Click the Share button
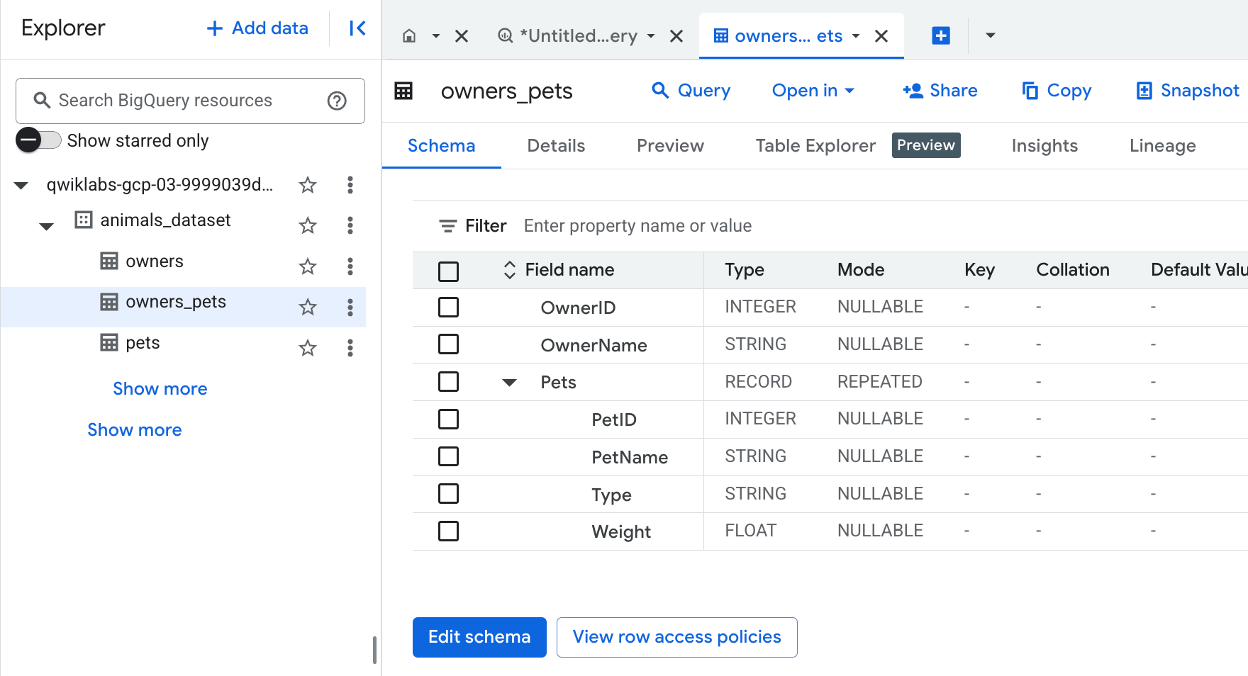 tap(940, 91)
